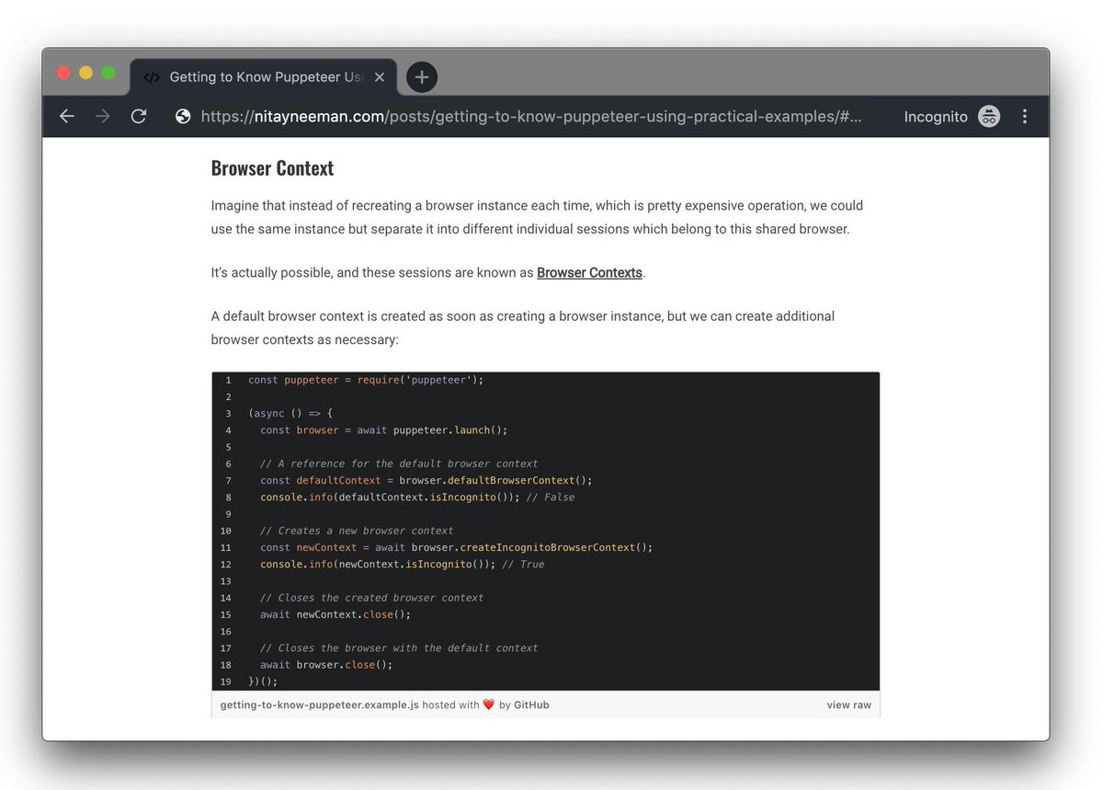This screenshot has height=790, width=1103.
Task: Click comment 'Creates a new browser context'
Action: 357,531
